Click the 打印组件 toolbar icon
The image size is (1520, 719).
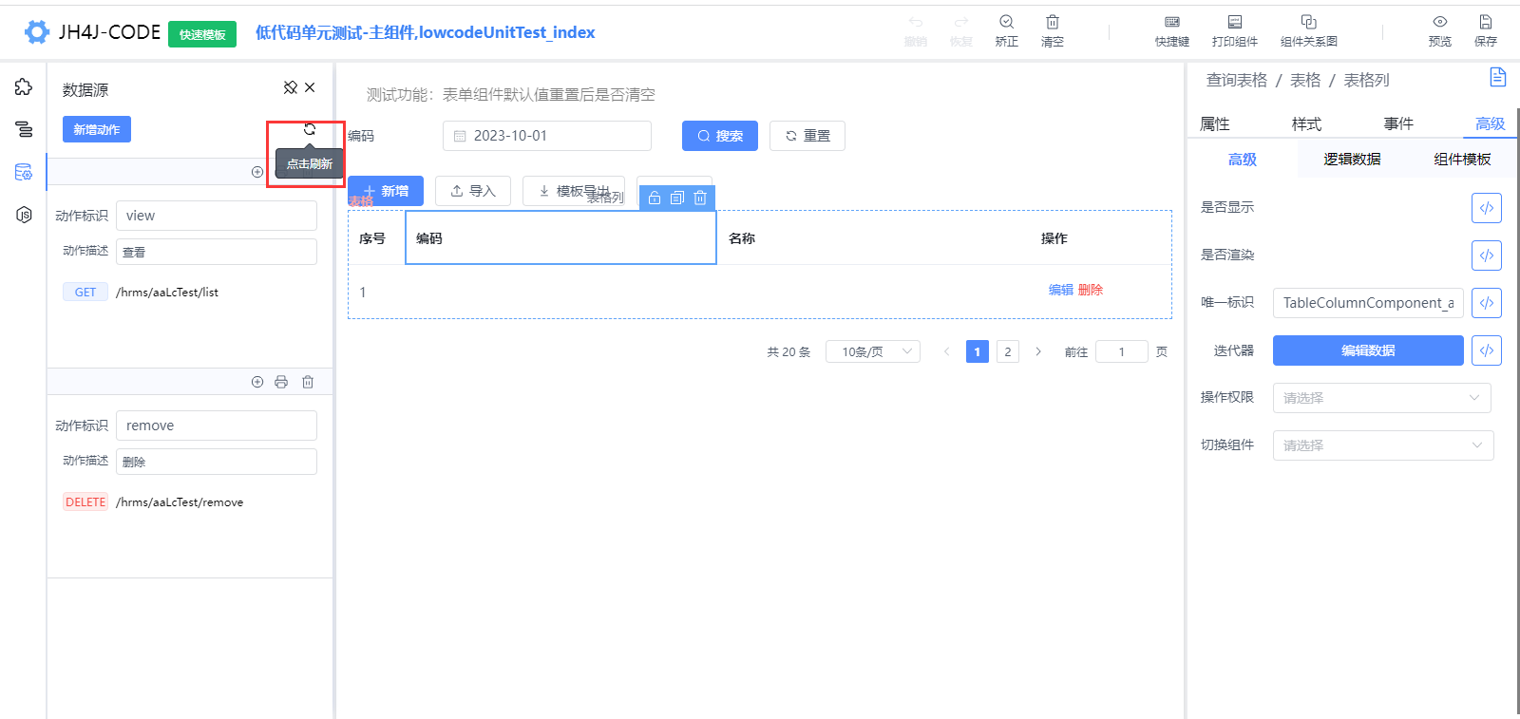[1235, 31]
